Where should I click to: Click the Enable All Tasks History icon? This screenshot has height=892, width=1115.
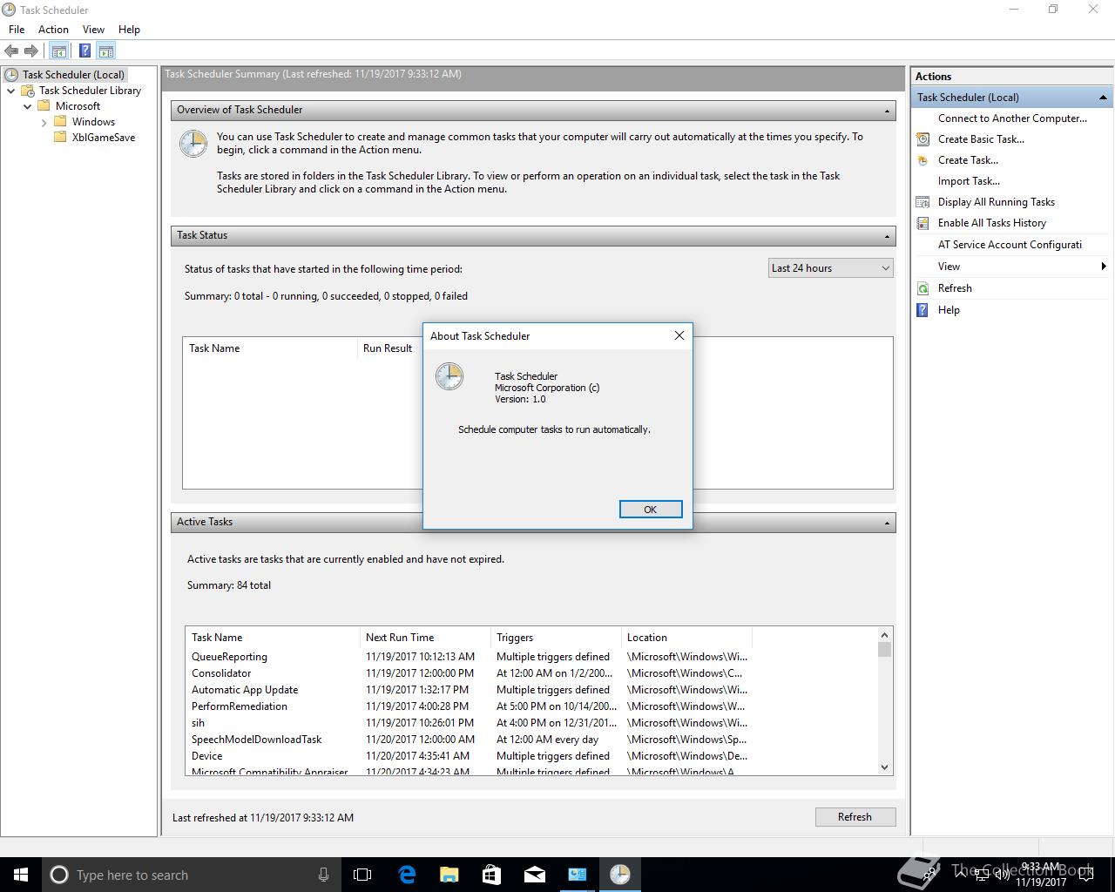(x=922, y=223)
